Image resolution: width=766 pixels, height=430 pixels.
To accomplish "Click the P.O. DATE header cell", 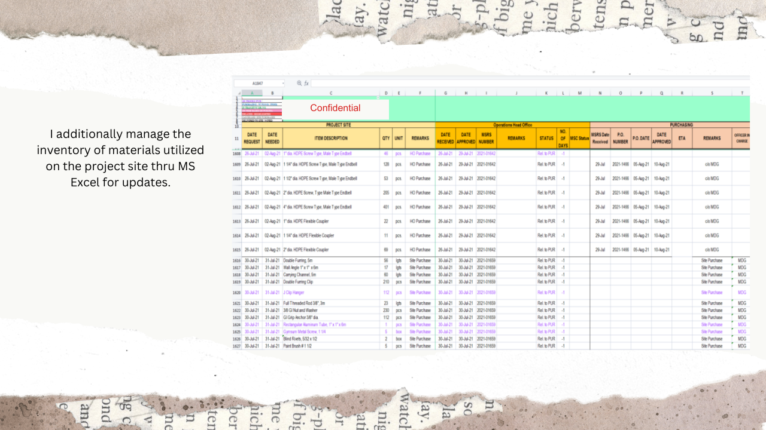I will 641,138.
